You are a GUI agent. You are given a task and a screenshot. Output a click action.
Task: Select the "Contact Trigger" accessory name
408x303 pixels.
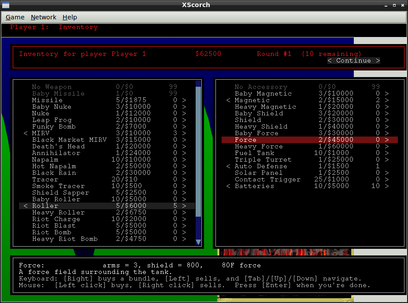point(267,179)
